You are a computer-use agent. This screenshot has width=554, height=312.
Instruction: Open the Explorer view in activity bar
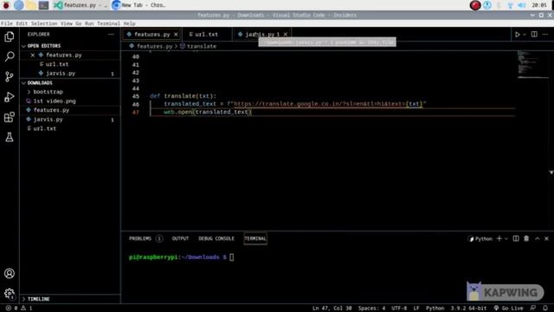click(x=10, y=36)
